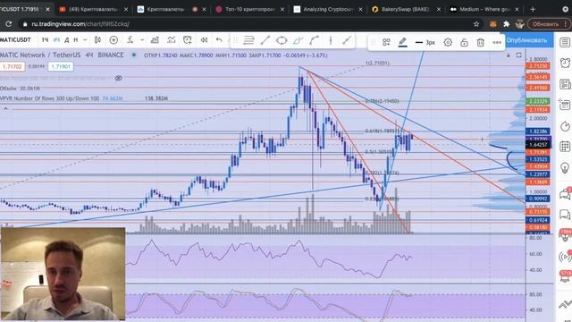Open the more options three-dot menu
This screenshot has height=322, width=572.
497,42
